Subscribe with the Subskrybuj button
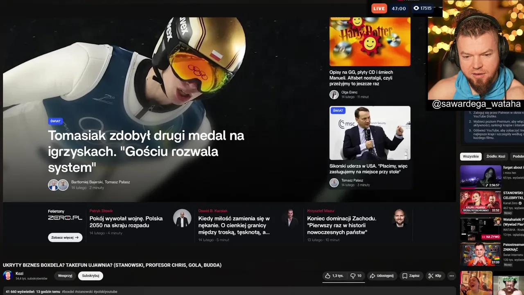Image resolution: width=524 pixels, height=295 pixels. (90, 276)
